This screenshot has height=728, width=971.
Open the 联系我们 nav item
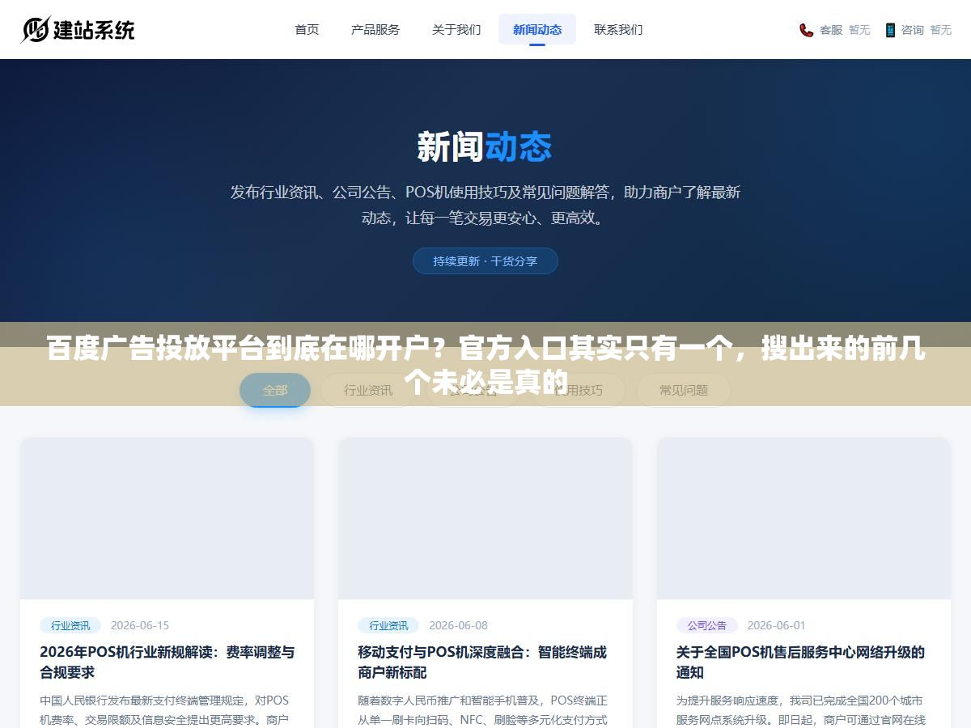618,29
